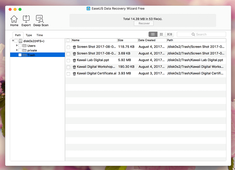This screenshot has width=235, height=170.
Task: Collapse the disk0s2(HFS+) tree node
Action: pos(13,41)
